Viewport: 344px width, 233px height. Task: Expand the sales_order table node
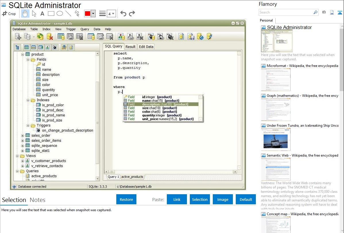tap(22, 136)
